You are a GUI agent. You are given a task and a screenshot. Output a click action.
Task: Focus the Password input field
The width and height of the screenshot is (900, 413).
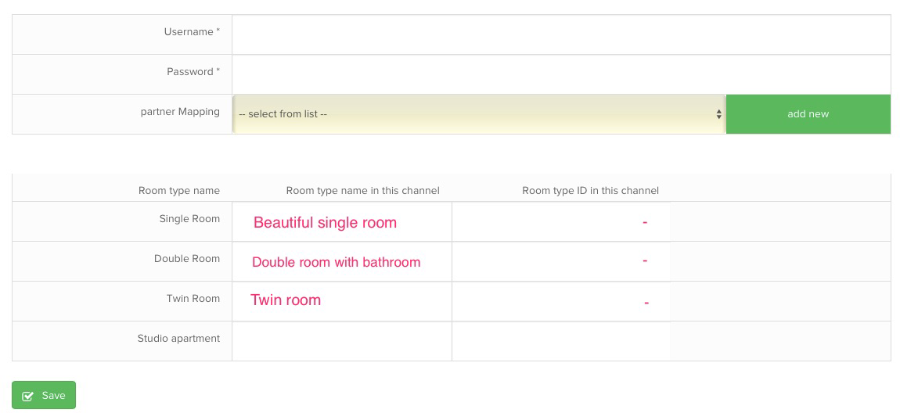[561, 74]
